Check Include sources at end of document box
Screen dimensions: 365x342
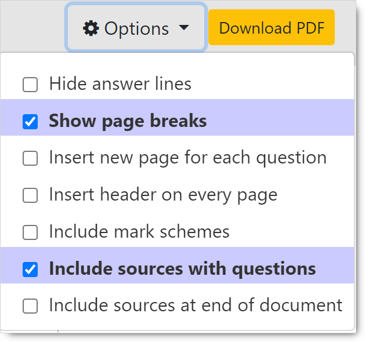click(30, 306)
